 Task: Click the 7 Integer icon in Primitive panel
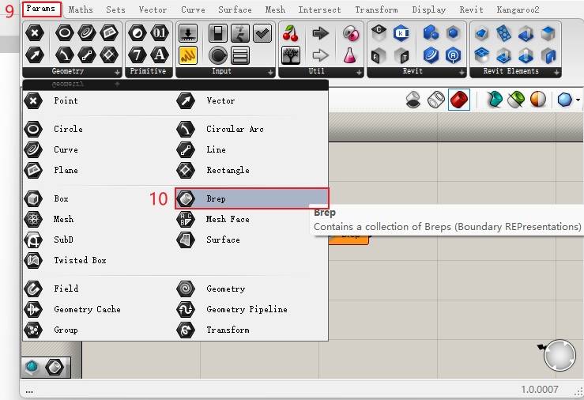pos(137,55)
